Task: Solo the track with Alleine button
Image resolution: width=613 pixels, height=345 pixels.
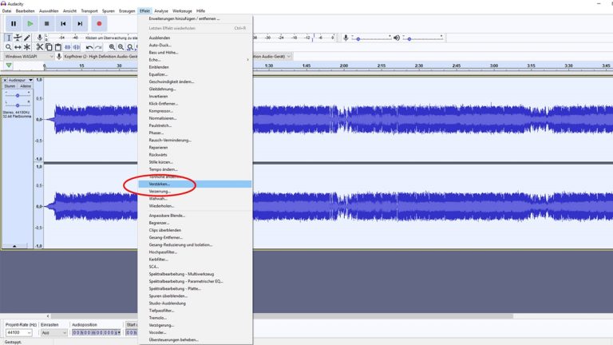Action: [26, 86]
